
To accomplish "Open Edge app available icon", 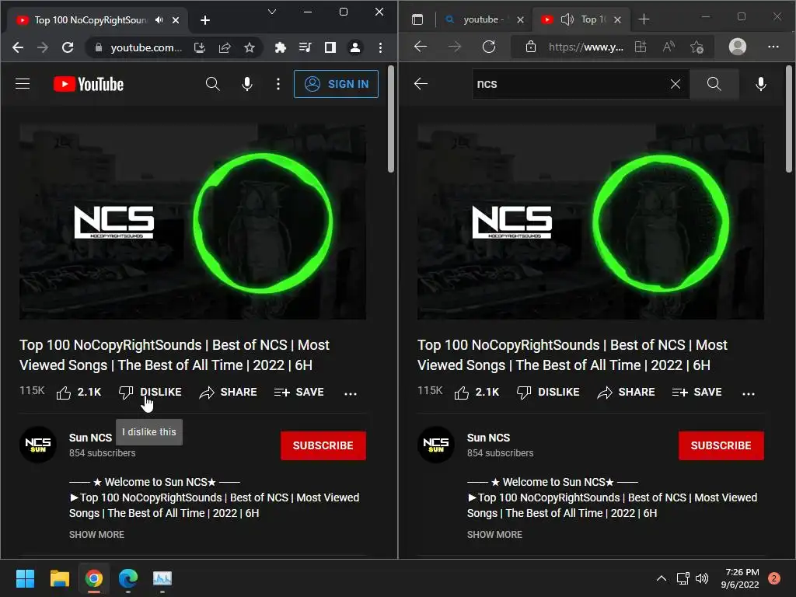I will pos(641,47).
